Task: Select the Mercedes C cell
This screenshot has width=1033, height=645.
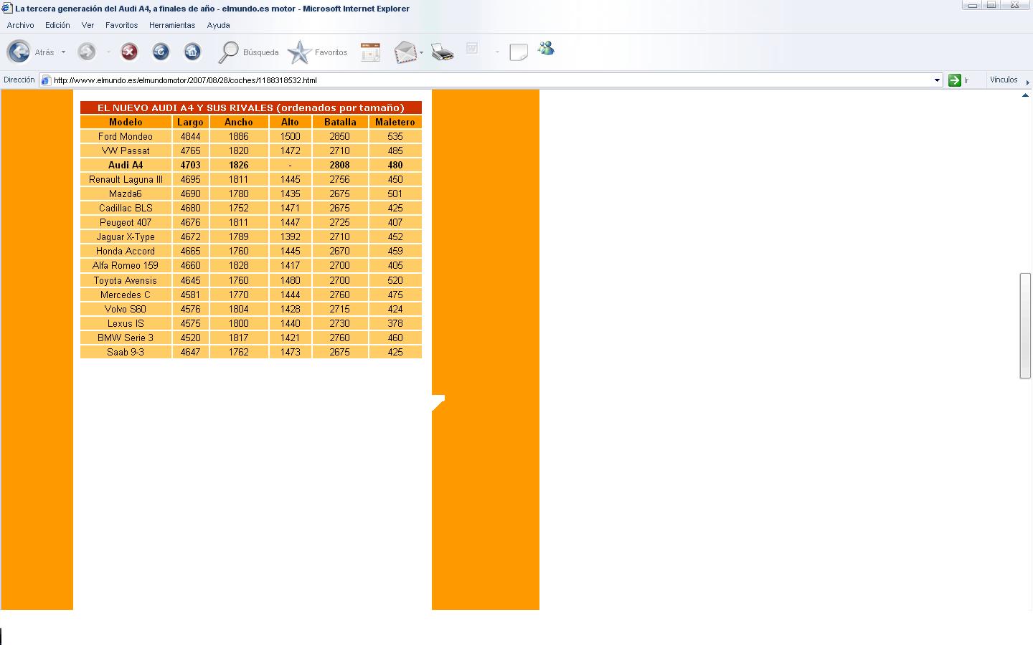Action: pyautogui.click(x=126, y=295)
